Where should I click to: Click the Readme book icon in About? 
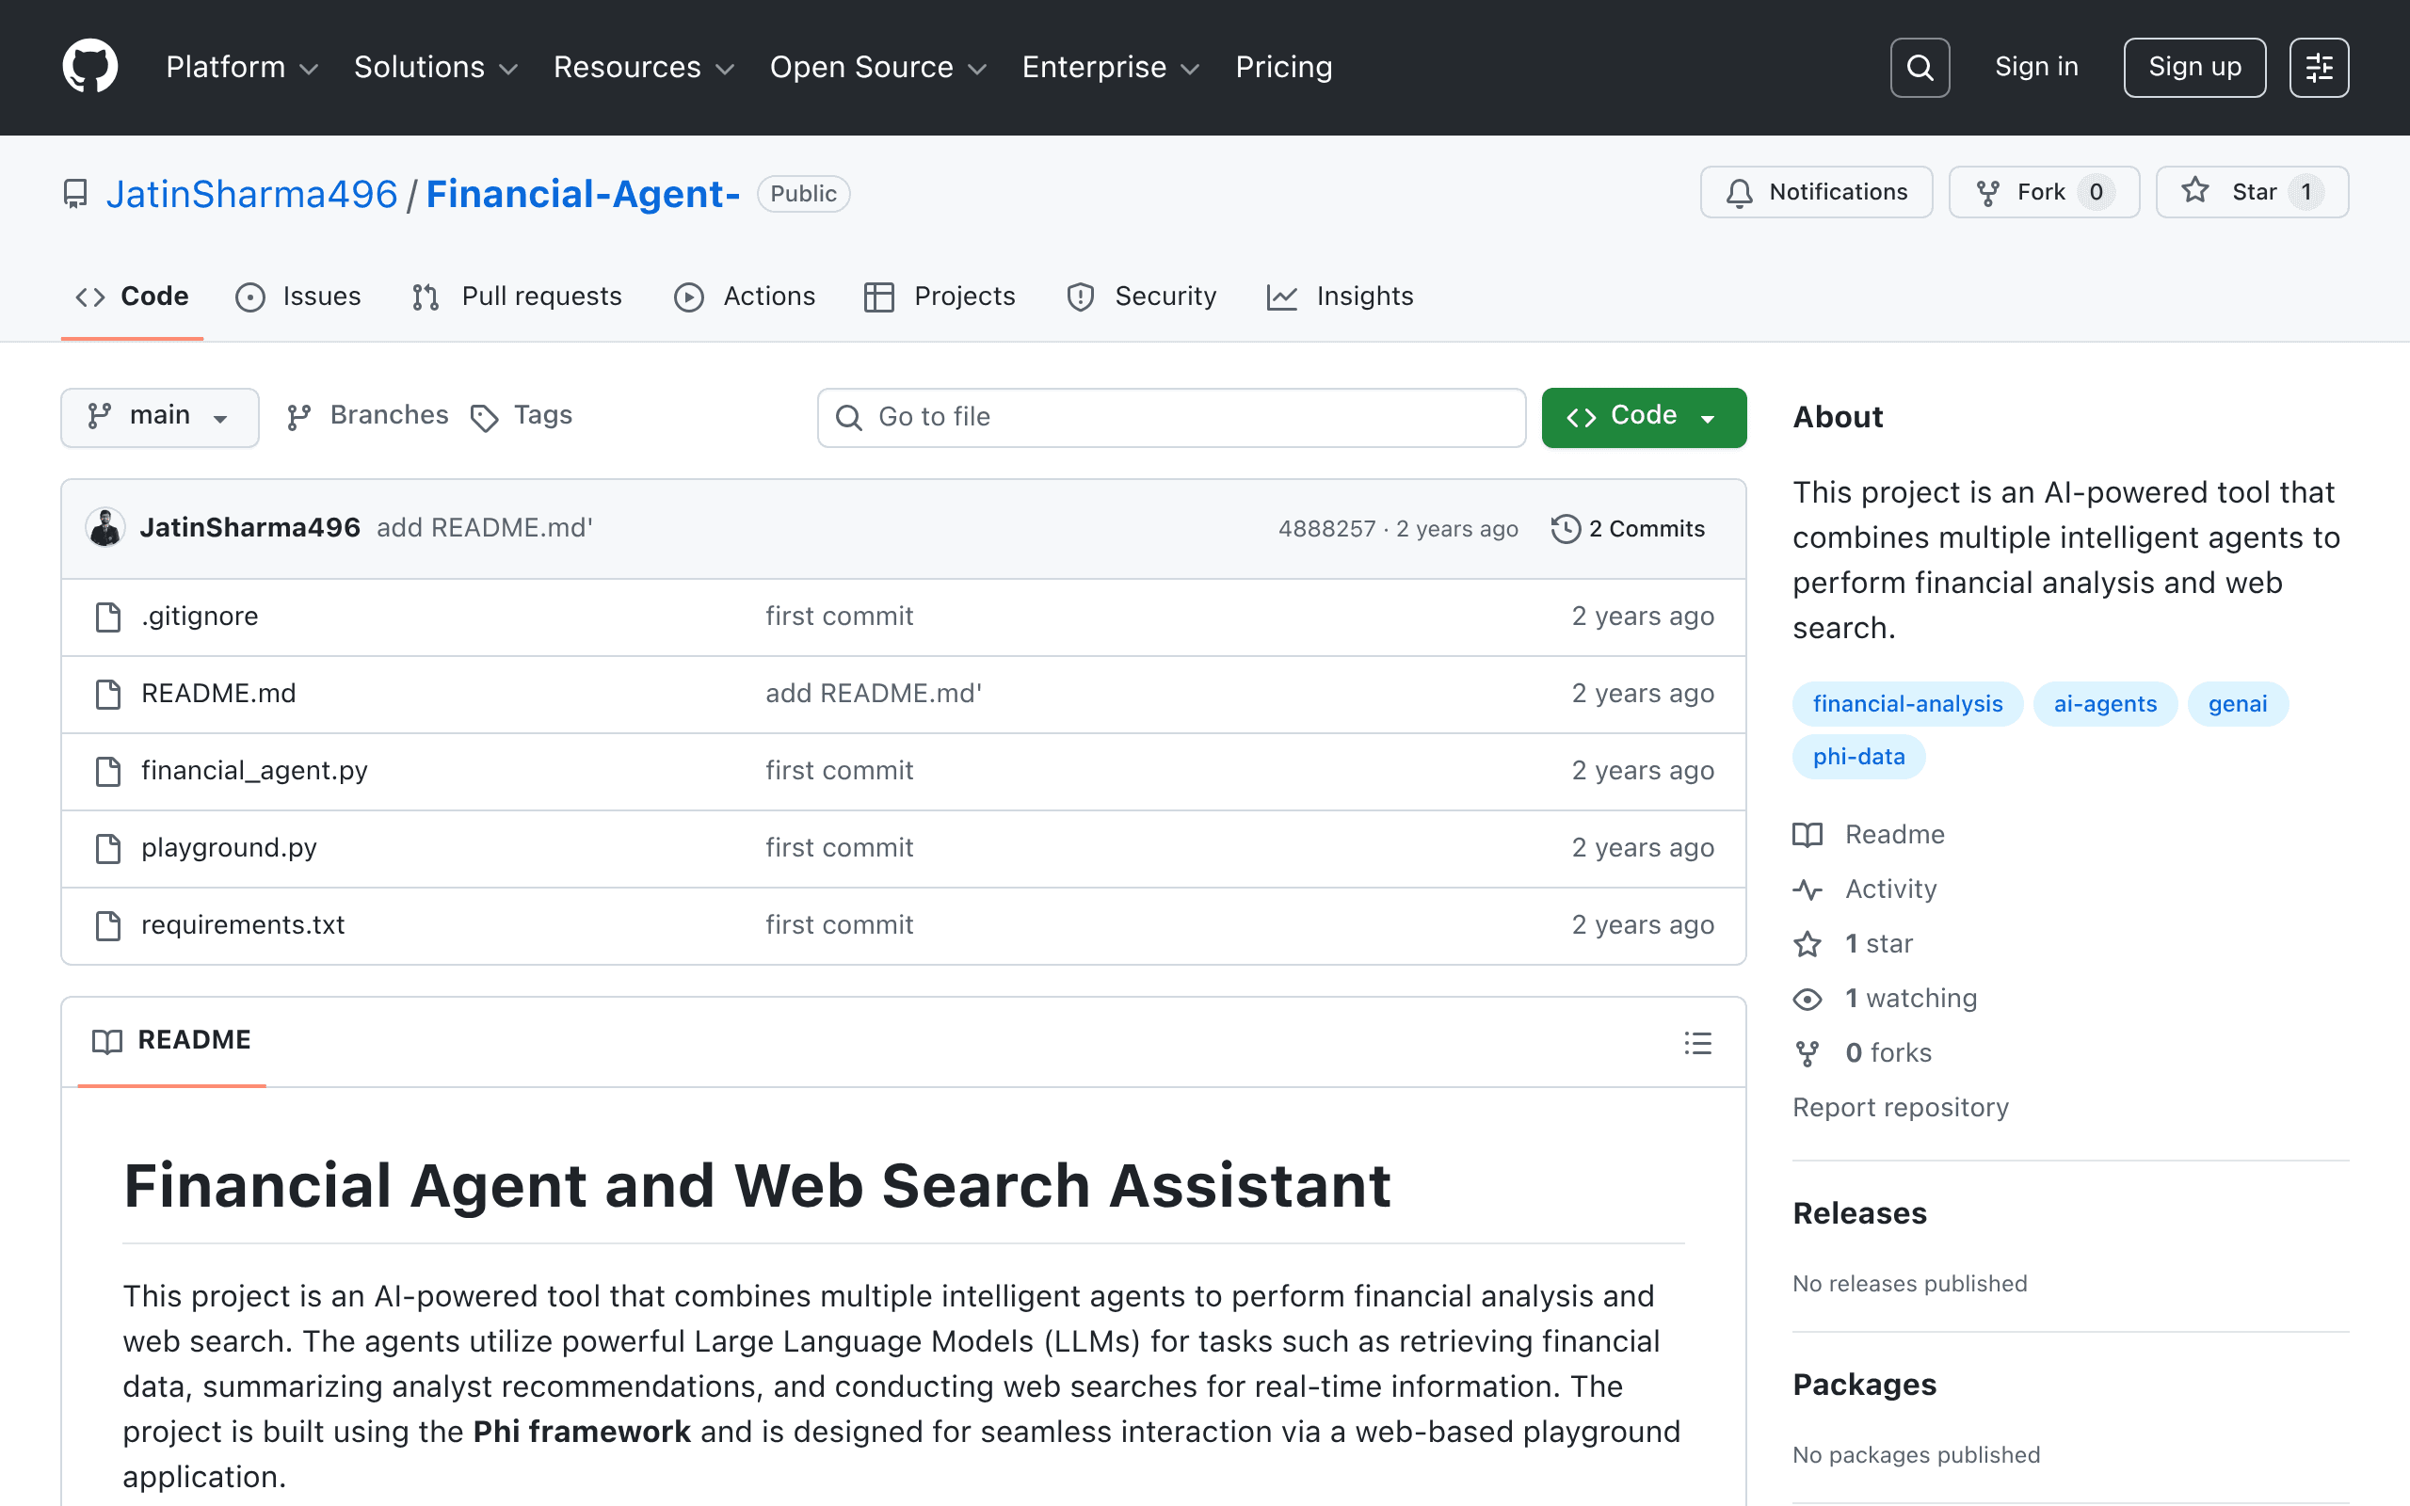[x=1807, y=835]
